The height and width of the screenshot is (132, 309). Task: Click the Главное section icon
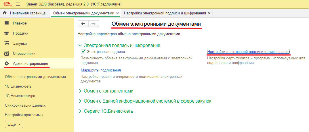(x=7, y=23)
